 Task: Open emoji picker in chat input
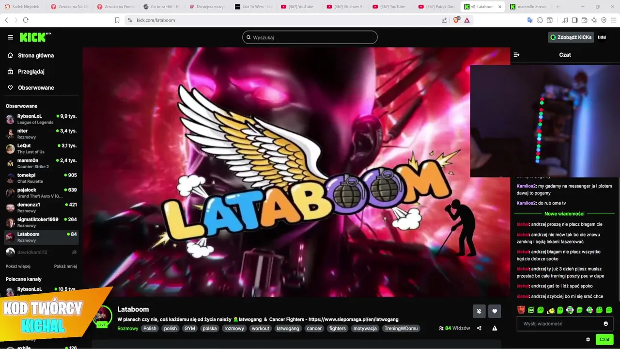(605, 324)
